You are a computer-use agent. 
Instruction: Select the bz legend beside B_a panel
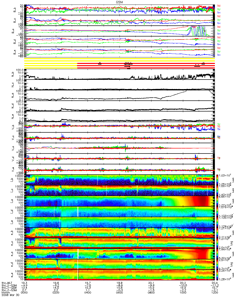pos(219,27)
